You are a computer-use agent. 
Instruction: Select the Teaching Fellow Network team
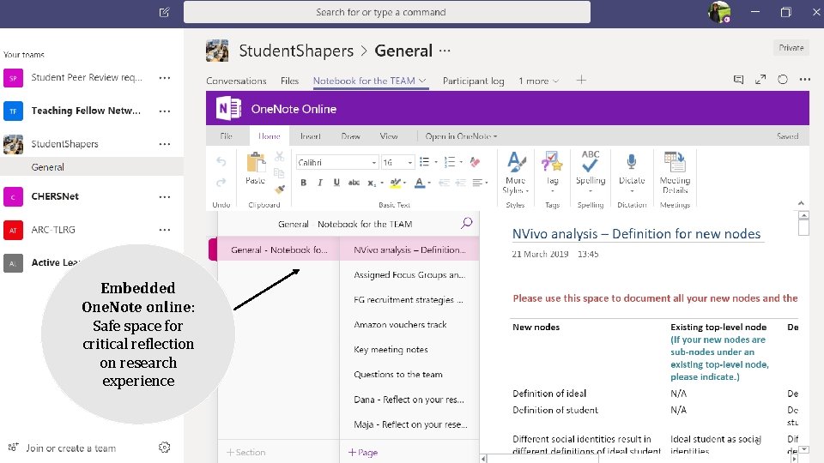(86, 111)
